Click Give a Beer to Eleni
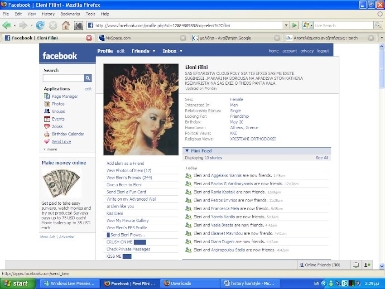 (x=124, y=185)
